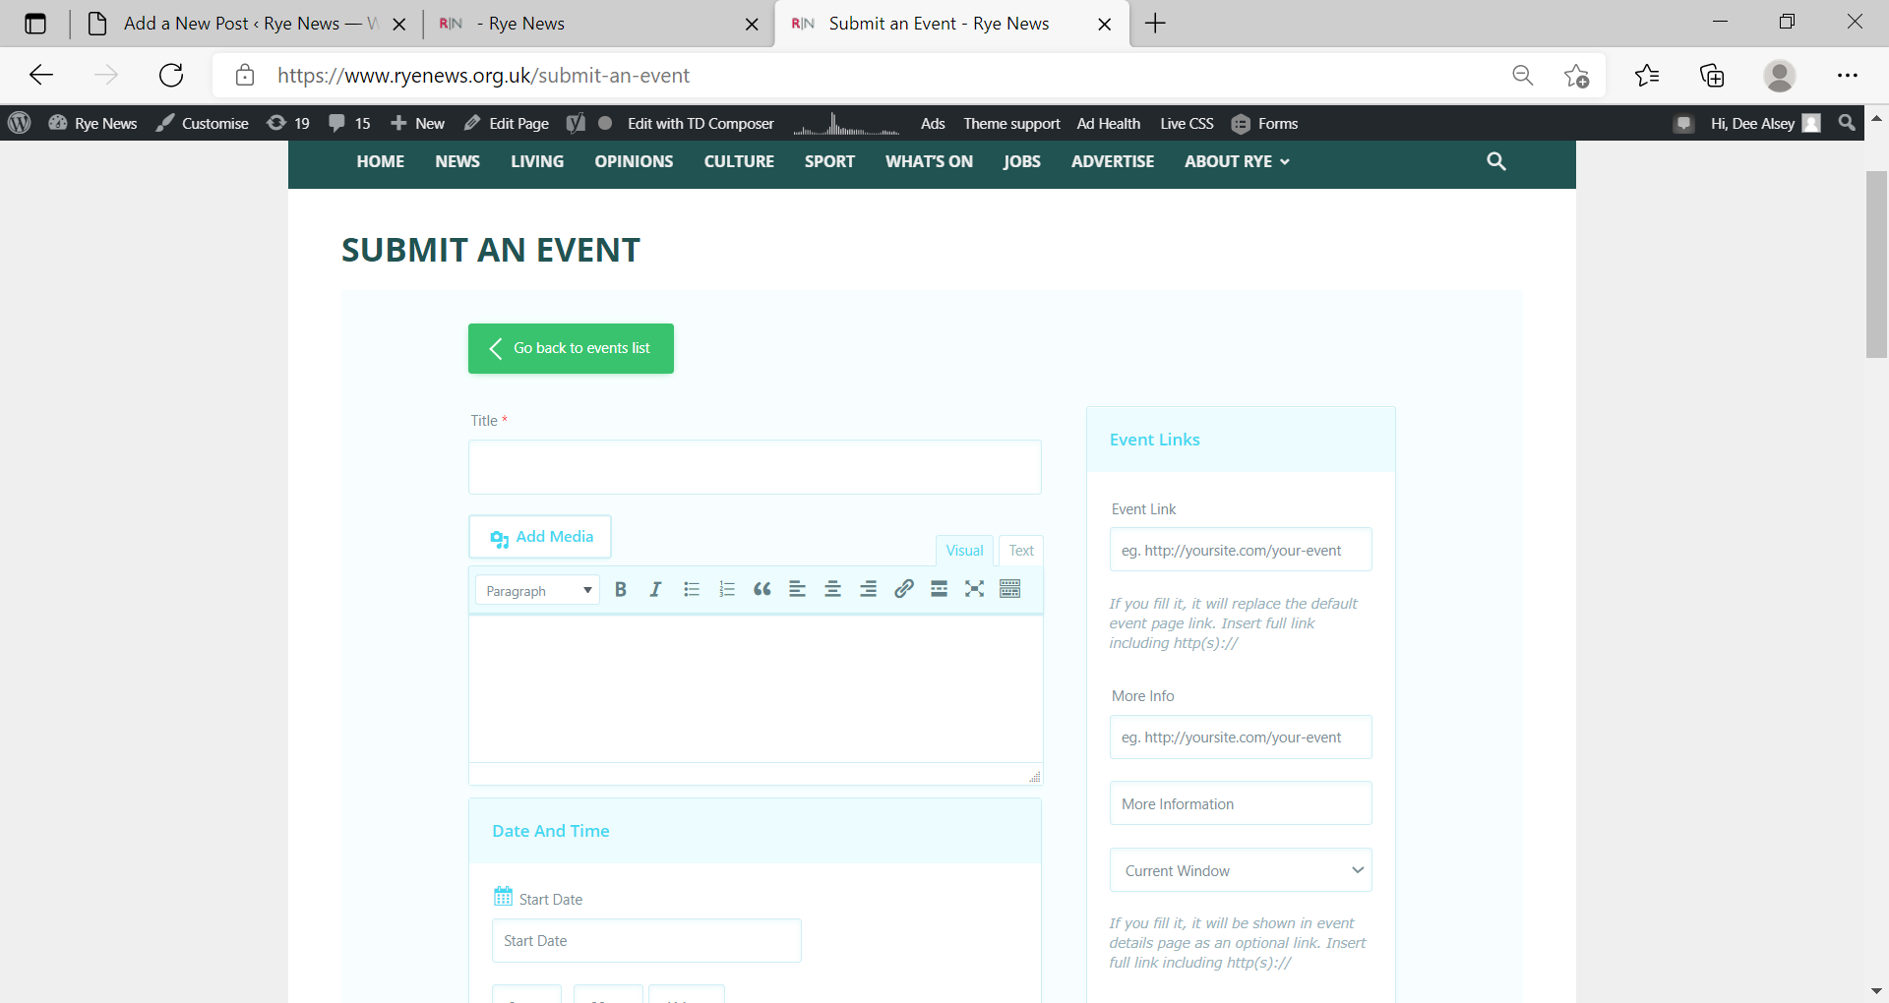Focus the Start Date field
The image size is (1889, 1003).
[646, 940]
